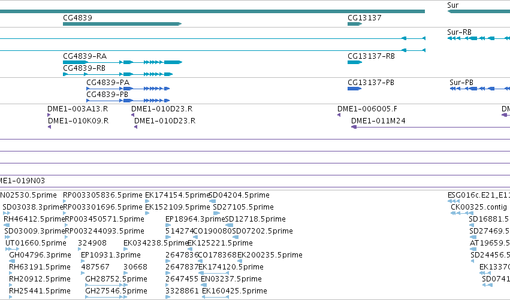Click the CK00325.contig label

coord(479,207)
